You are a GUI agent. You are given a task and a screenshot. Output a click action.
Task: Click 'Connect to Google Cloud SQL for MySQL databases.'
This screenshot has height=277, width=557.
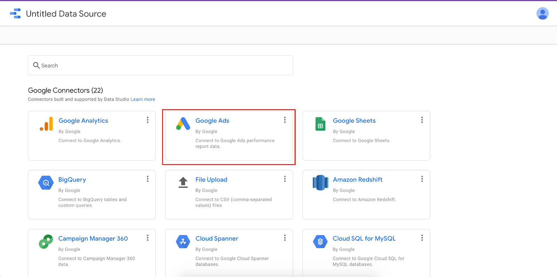tap(369, 261)
